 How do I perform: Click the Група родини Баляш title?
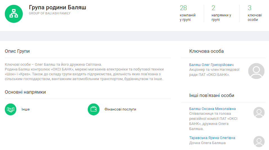point(57,8)
